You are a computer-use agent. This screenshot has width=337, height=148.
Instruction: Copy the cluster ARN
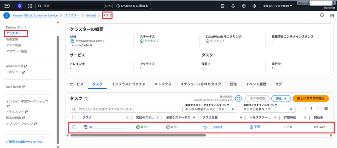point(72,41)
